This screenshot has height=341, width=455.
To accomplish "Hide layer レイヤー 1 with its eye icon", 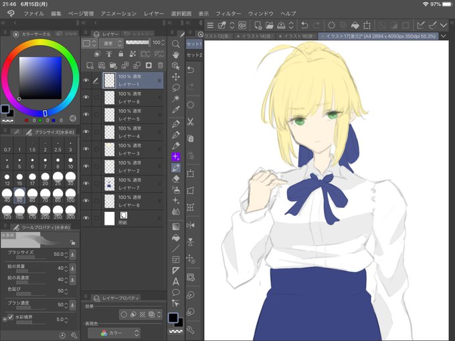I will pyautogui.click(x=86, y=80).
